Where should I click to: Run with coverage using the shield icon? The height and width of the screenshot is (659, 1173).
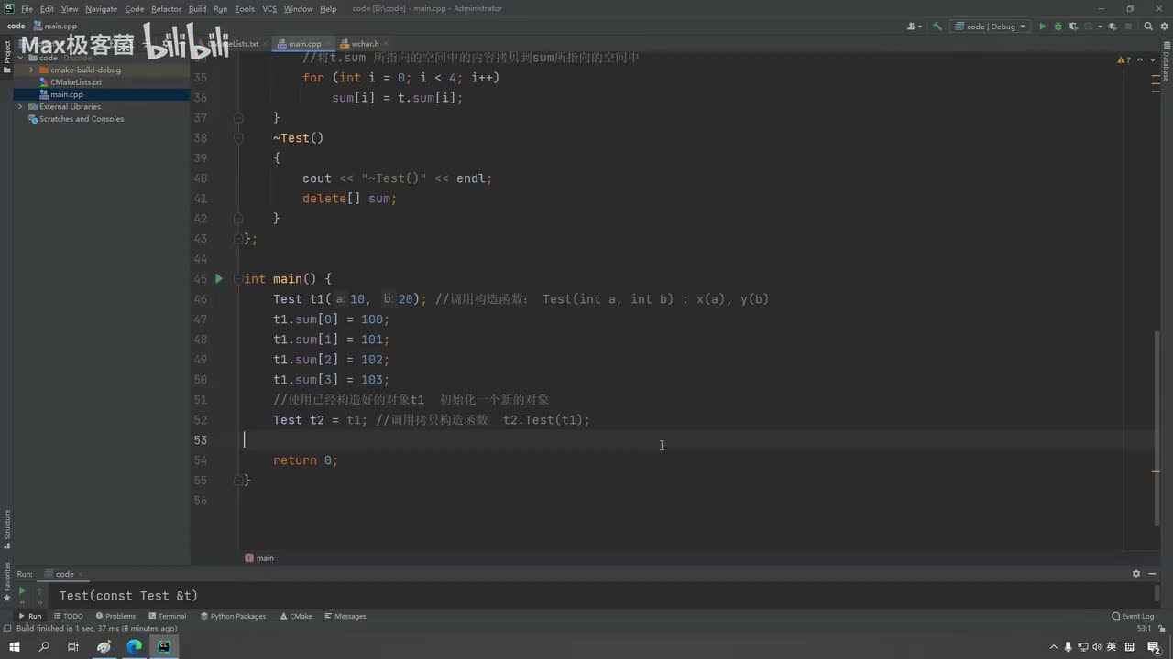1074,27
